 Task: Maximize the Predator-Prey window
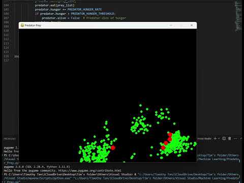click(181, 25)
